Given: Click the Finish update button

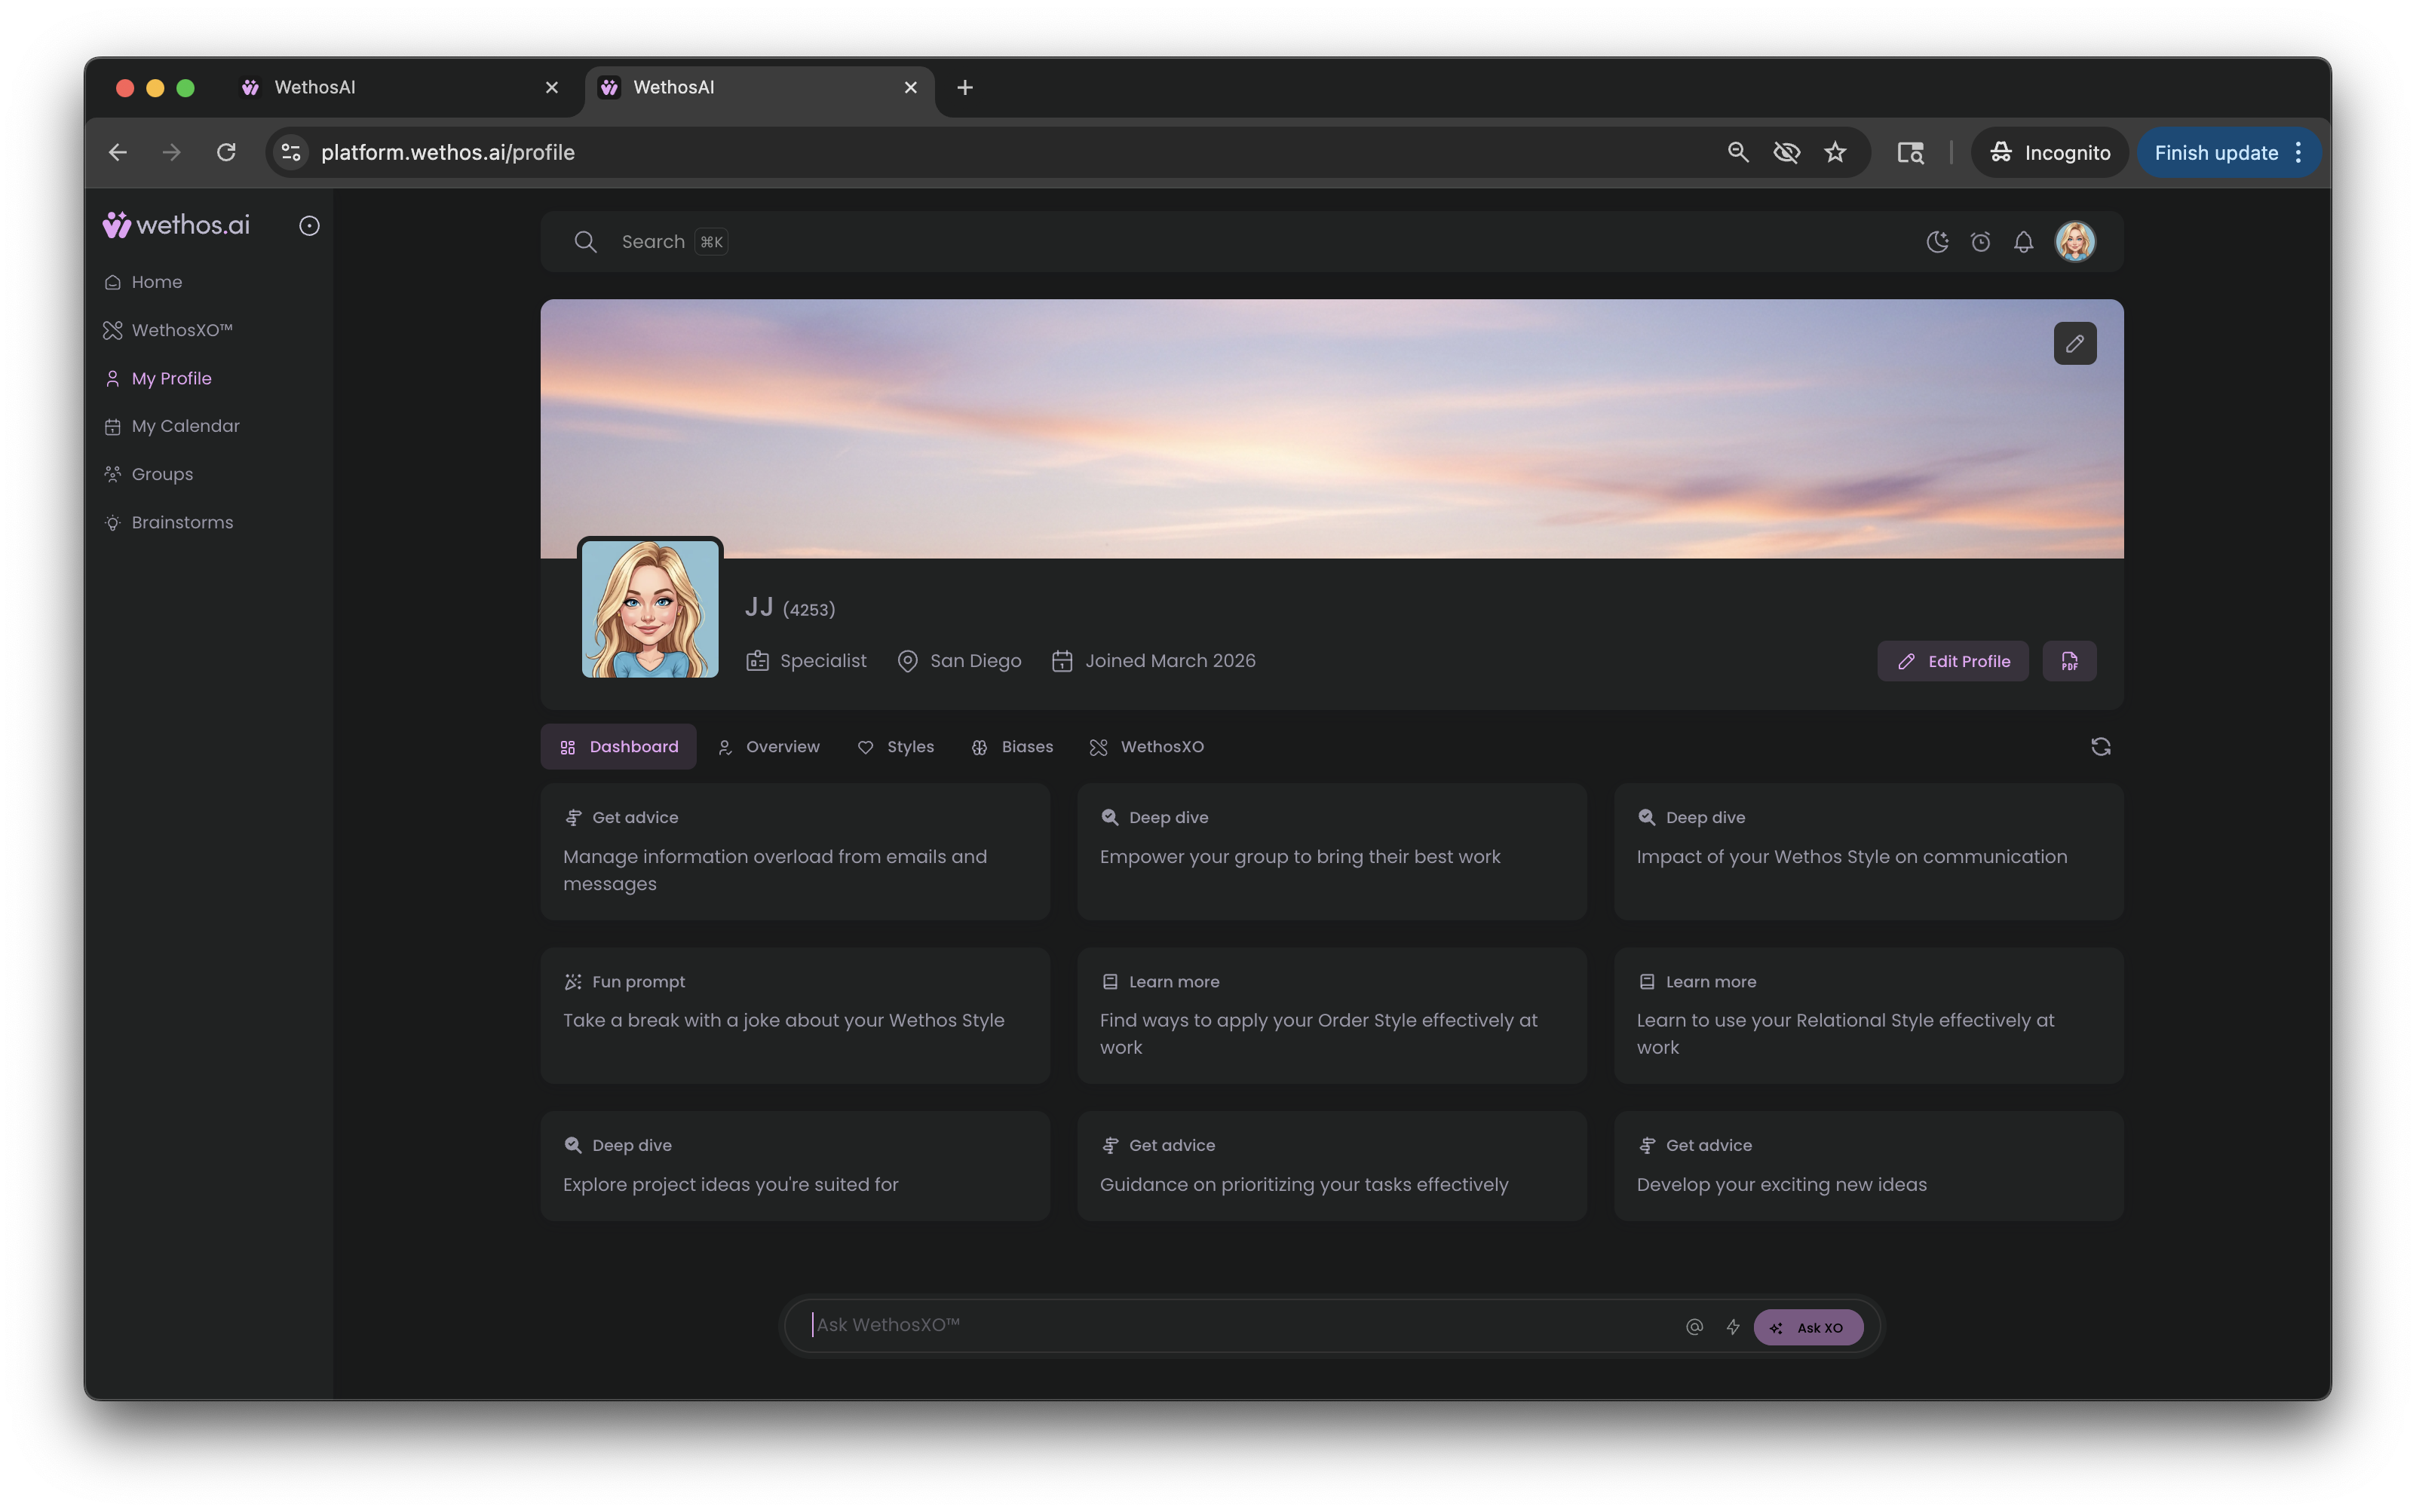Looking at the screenshot, I should point(2216,152).
